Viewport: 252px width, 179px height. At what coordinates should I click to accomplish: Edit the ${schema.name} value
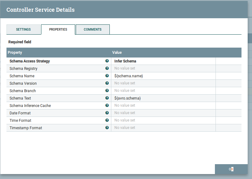coord(163,76)
